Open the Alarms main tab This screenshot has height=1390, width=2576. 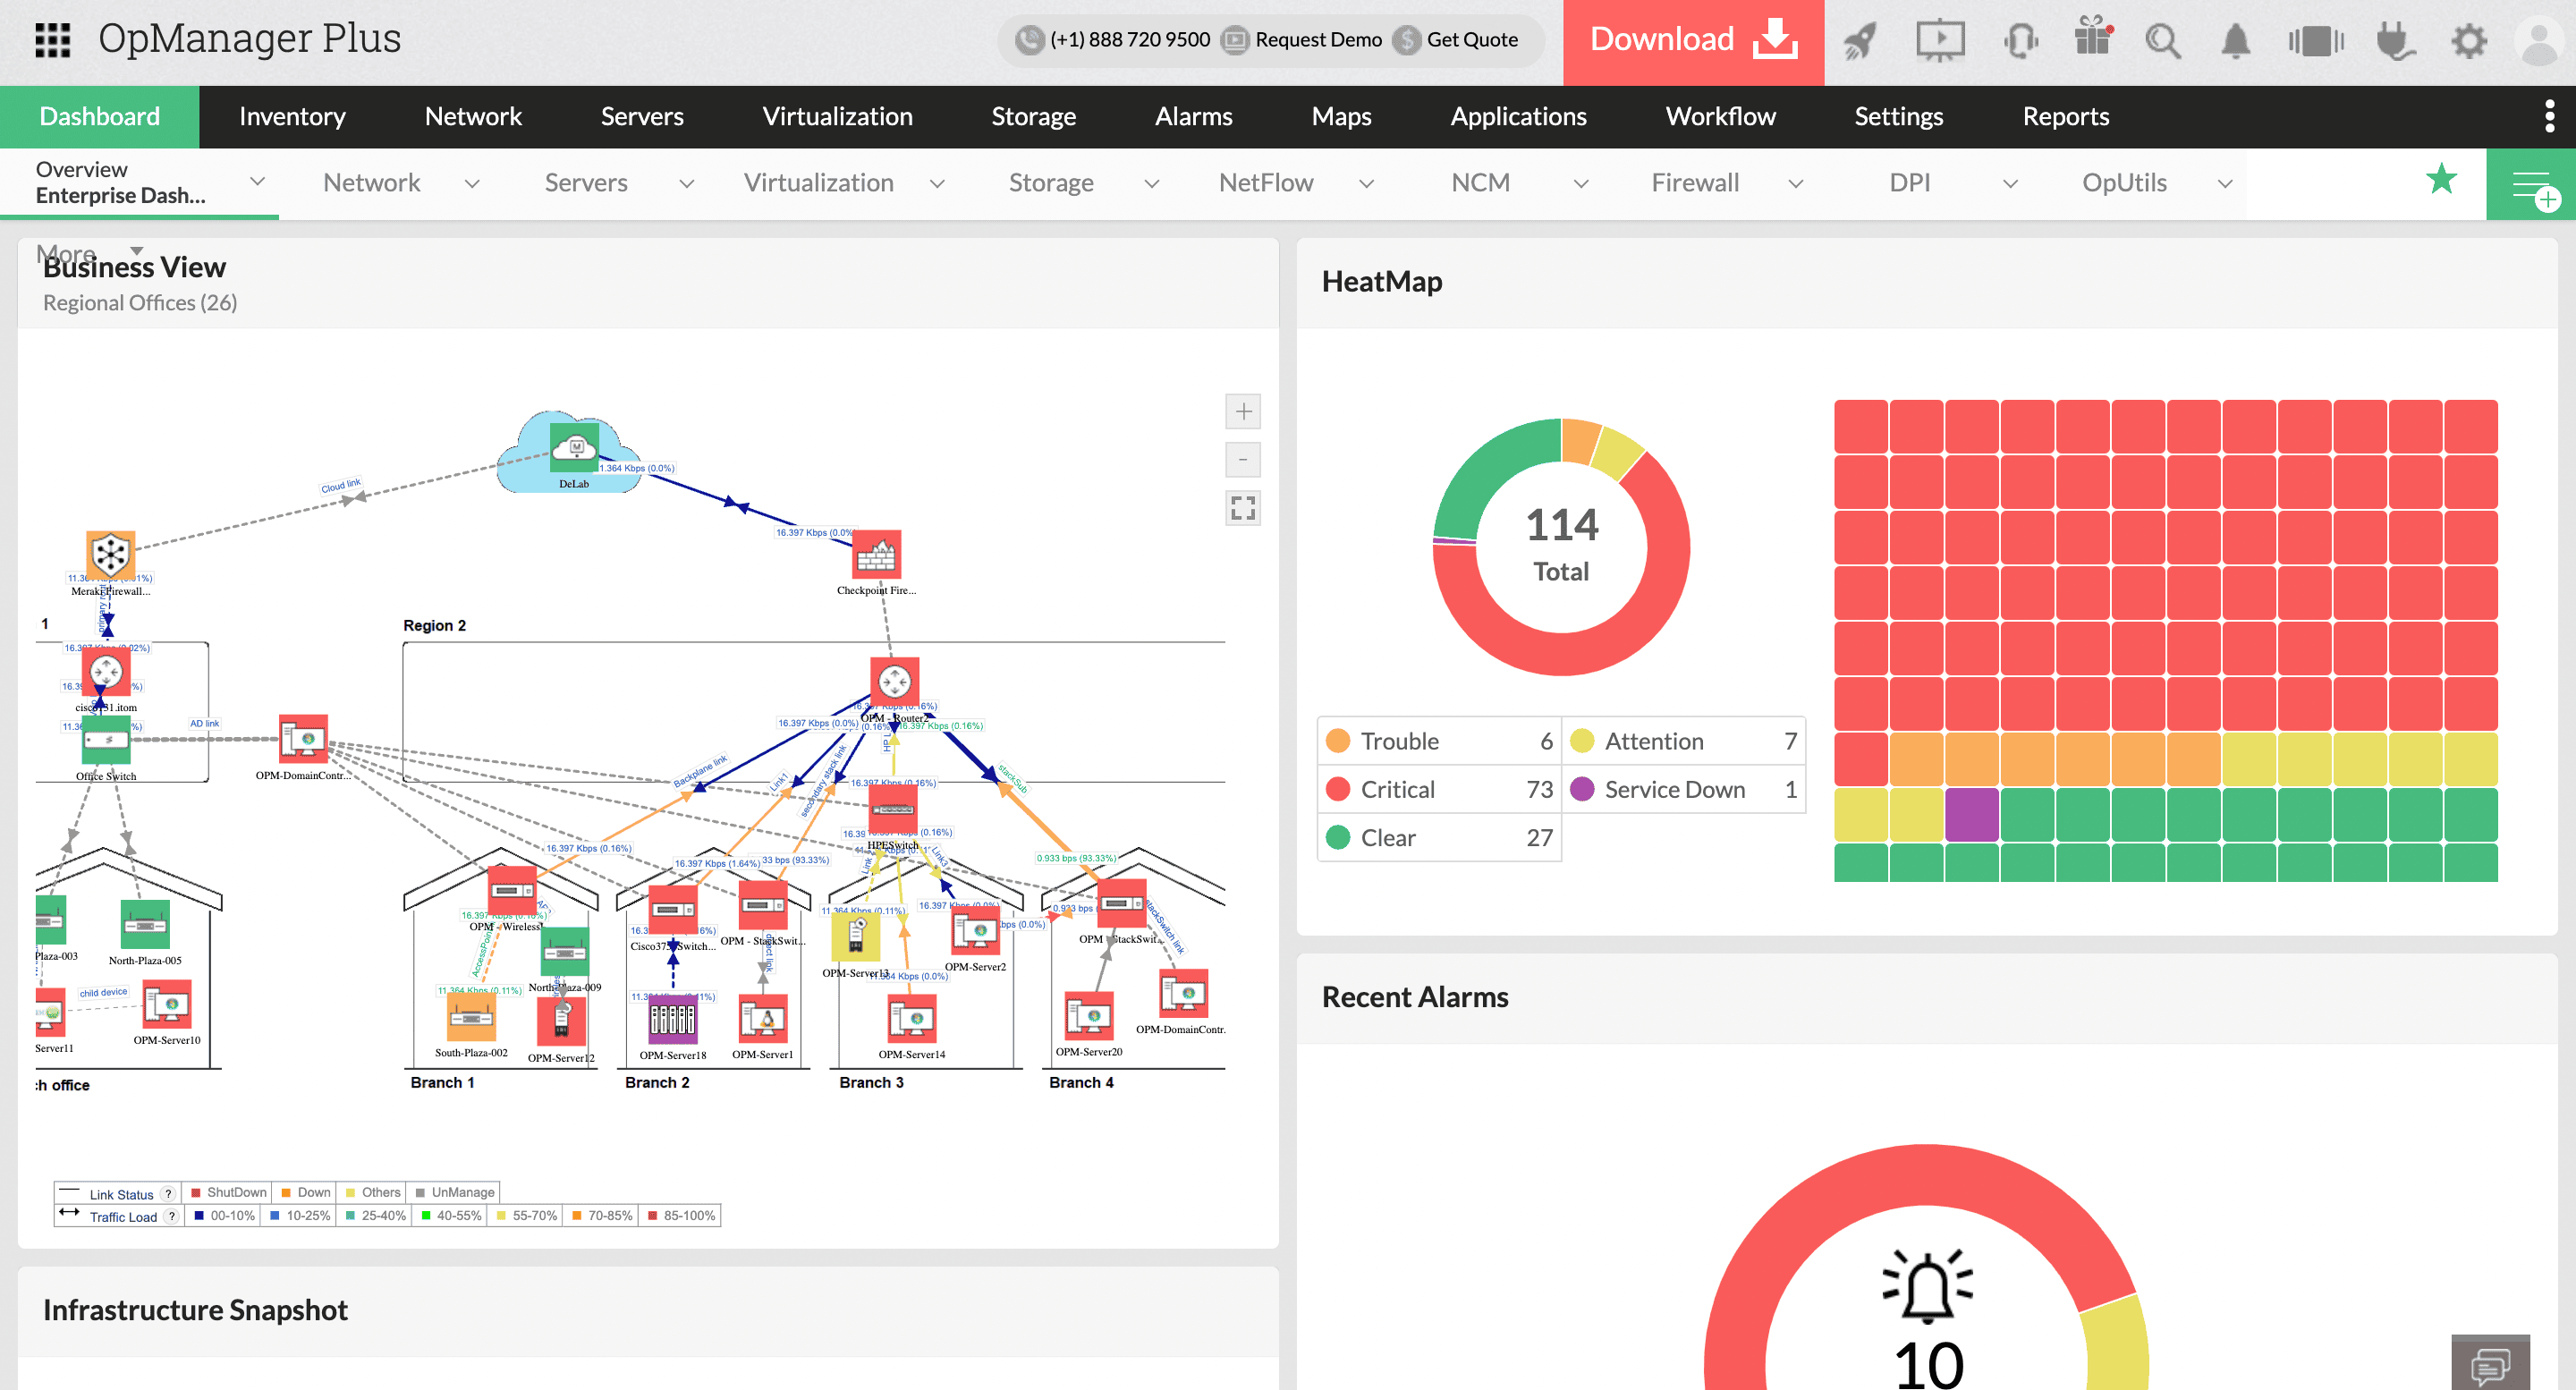tap(1193, 116)
